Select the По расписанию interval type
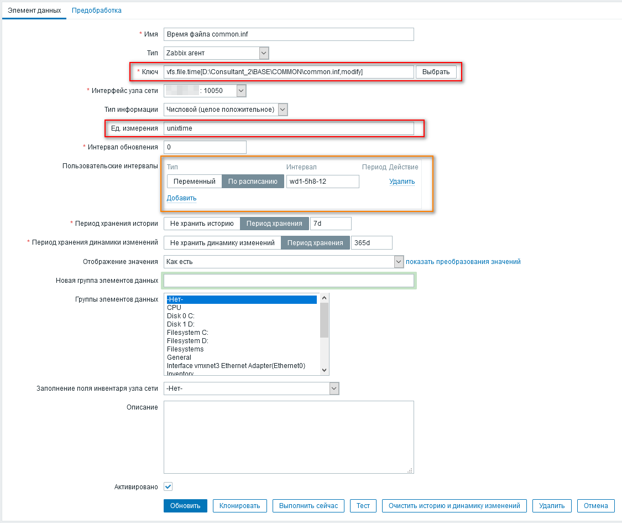622x523 pixels. click(252, 182)
